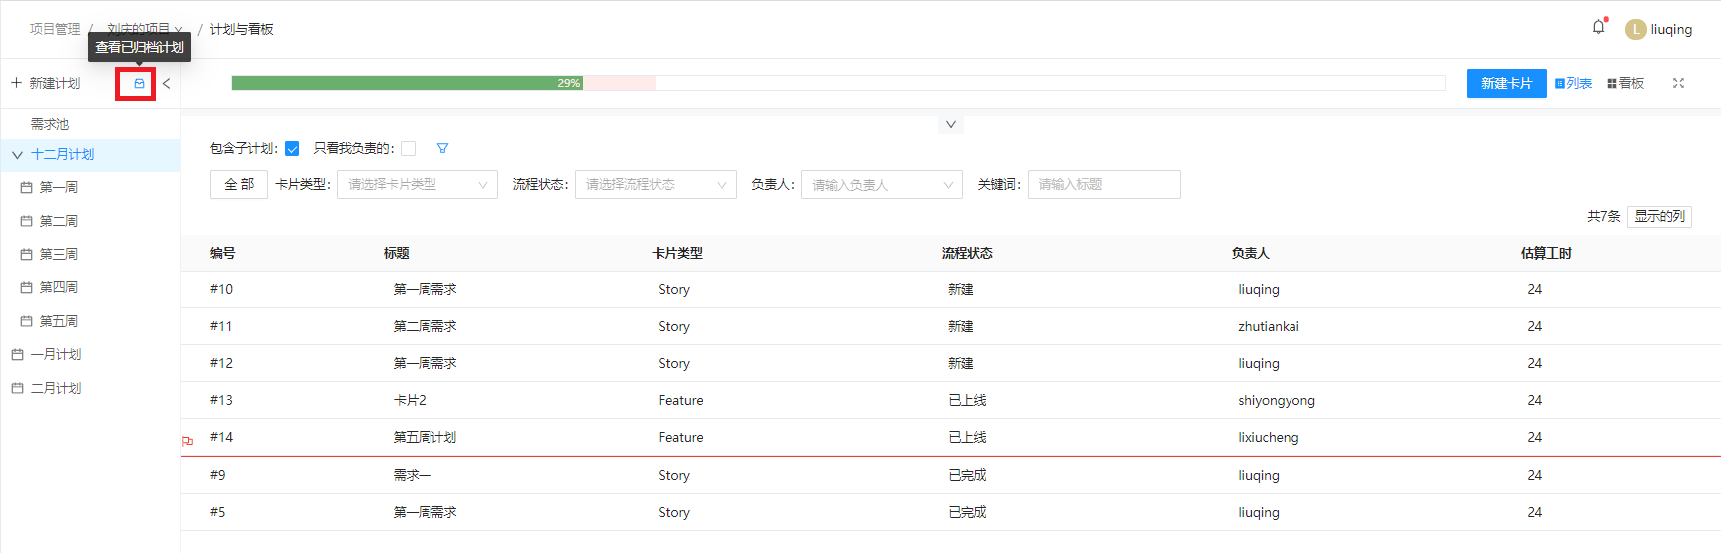Toggle fullscreen with the expand icon
This screenshot has width=1721, height=553.
pyautogui.click(x=1678, y=83)
